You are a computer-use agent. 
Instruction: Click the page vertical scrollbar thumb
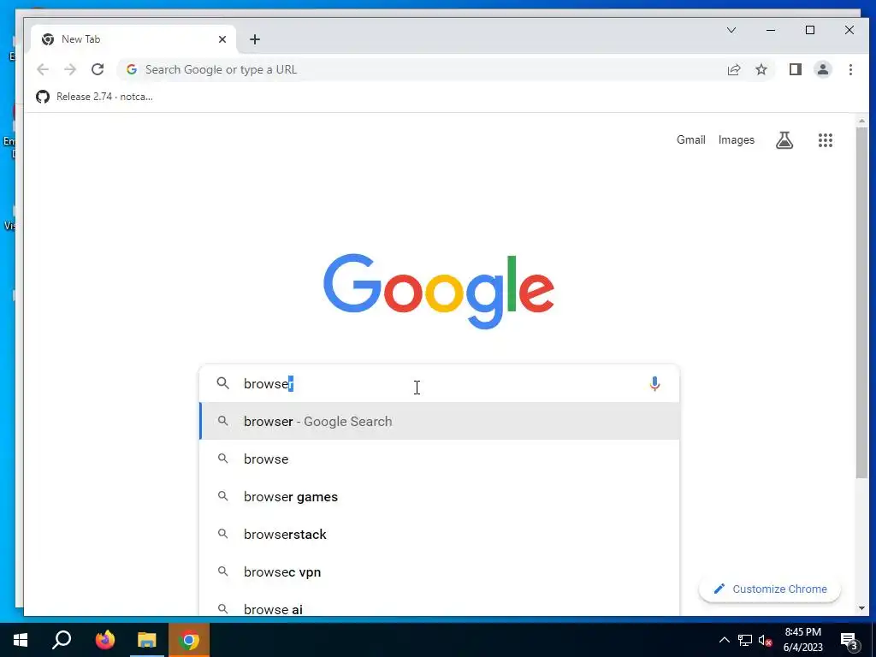click(x=861, y=302)
